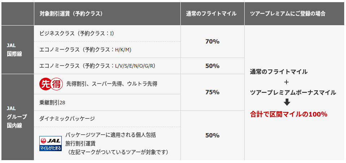Click the JAL マイルがたまる logo badge
The height and width of the screenshot is (163, 346).
coord(50,144)
